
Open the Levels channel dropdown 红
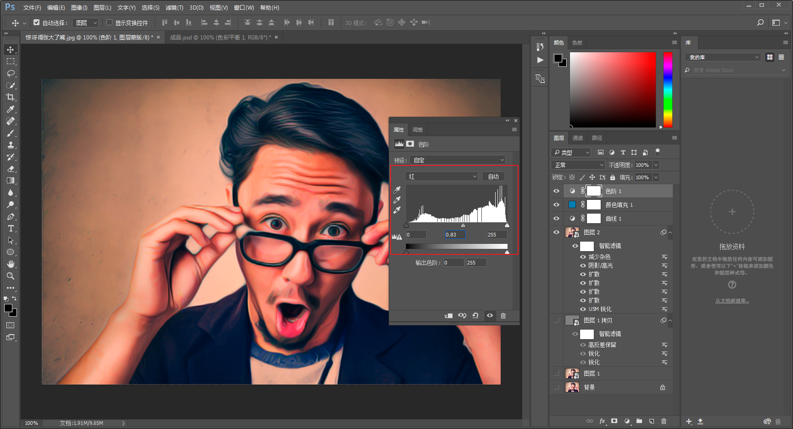[441, 176]
